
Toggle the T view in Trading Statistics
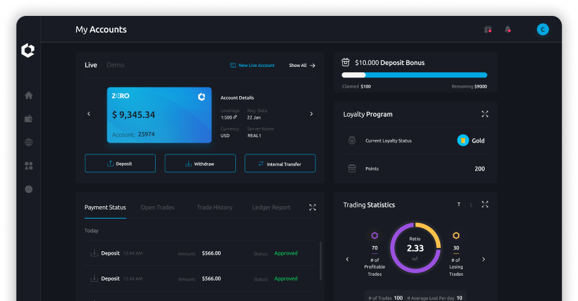(459, 205)
